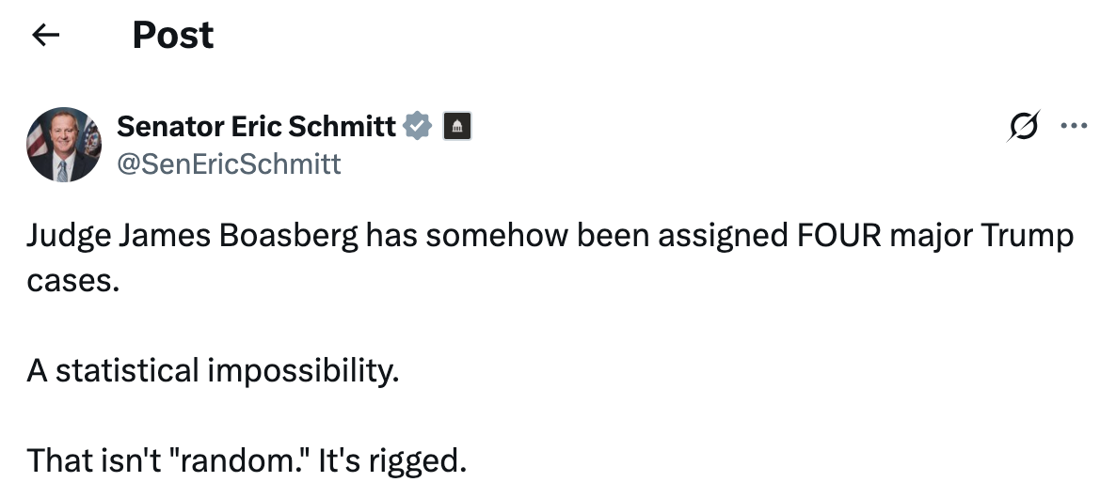Viewport: 1116px width, 498px height.
Task: Open the three-dot more options menu
Action: 1074,126
